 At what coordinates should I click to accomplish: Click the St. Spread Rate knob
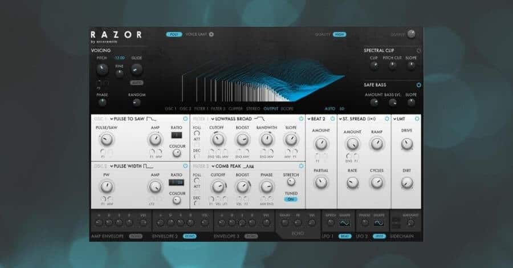point(352,182)
